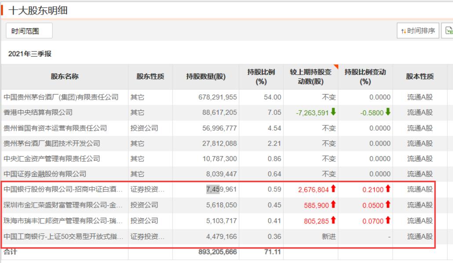Viewport: 453px width, 263px height.
Task: Click the green down arrow beside -0.5800
Action: pyautogui.click(x=388, y=112)
